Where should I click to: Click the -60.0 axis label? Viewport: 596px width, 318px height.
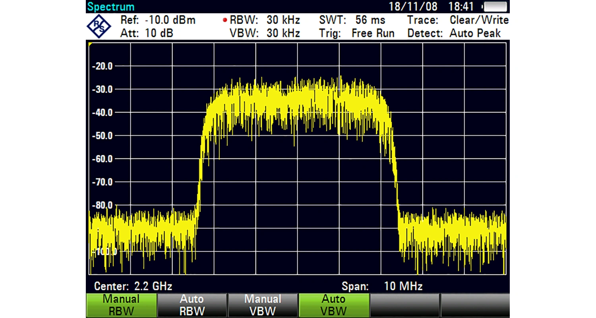103,159
